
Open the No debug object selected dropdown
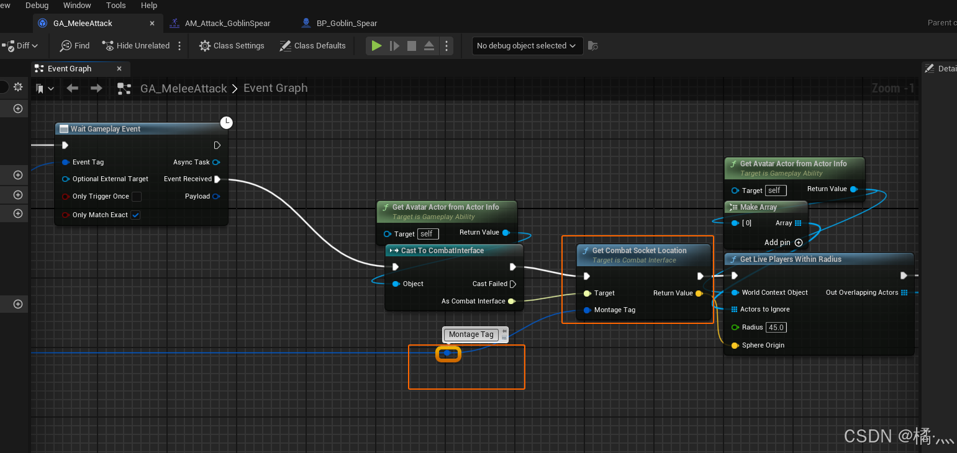527,46
